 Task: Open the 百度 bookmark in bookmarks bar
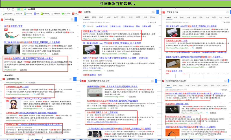[37, 14]
